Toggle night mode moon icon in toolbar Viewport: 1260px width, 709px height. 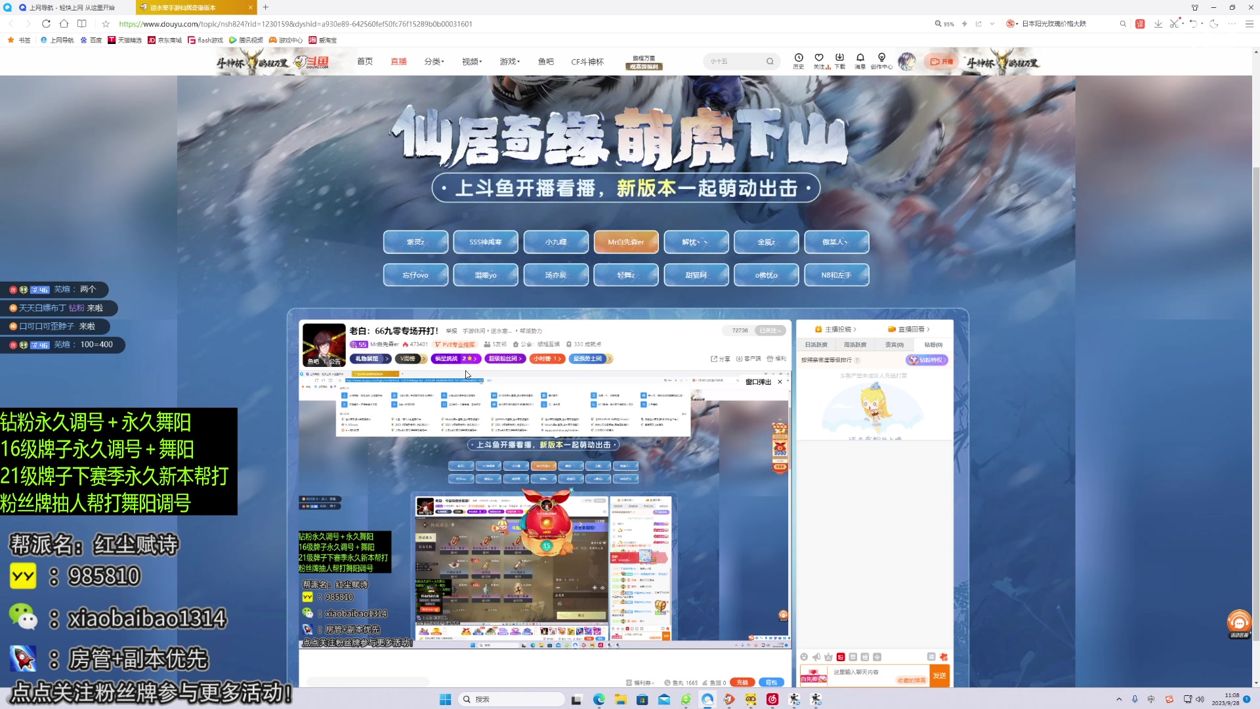click(1214, 24)
